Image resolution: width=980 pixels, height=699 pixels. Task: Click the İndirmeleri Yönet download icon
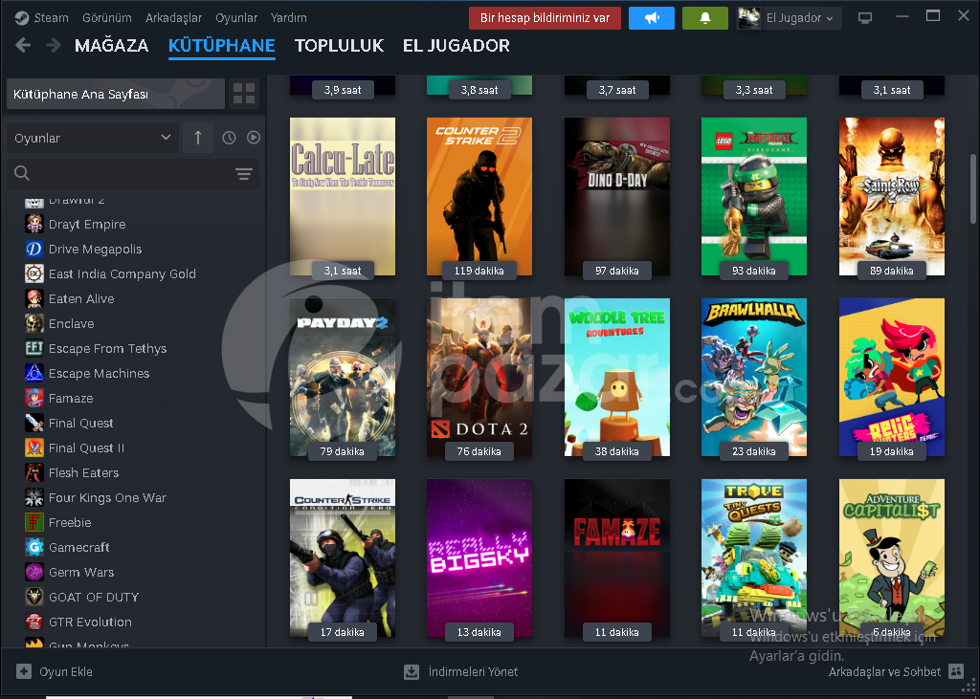point(412,671)
